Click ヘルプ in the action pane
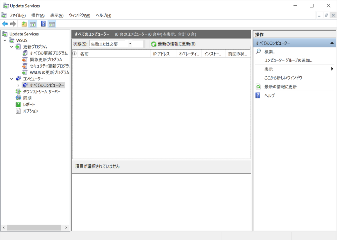 click(x=270, y=96)
